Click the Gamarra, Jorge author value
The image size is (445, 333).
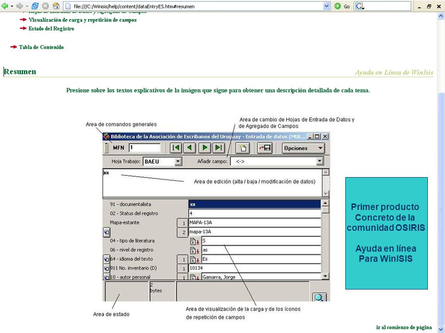point(261,277)
